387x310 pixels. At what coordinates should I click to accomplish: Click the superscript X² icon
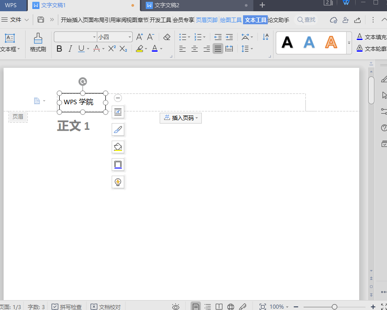[x=112, y=49]
